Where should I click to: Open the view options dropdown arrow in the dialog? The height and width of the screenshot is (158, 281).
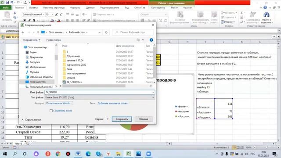pos(143,40)
